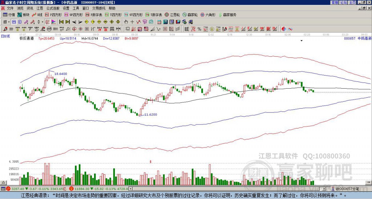Toggle the K线 candlestick chart view
372x199 pixels.
coord(37,15)
